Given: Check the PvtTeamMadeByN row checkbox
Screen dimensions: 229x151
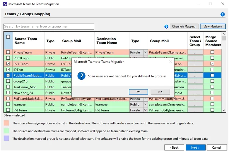Looking at the screenshot, I should click(8, 98).
